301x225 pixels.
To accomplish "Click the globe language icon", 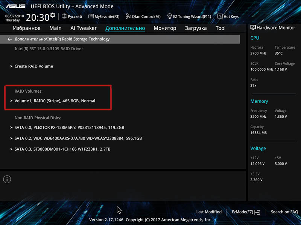I will click(64, 16).
